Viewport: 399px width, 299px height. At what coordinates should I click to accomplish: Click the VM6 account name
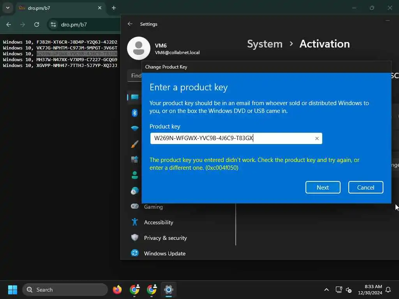[x=161, y=46]
